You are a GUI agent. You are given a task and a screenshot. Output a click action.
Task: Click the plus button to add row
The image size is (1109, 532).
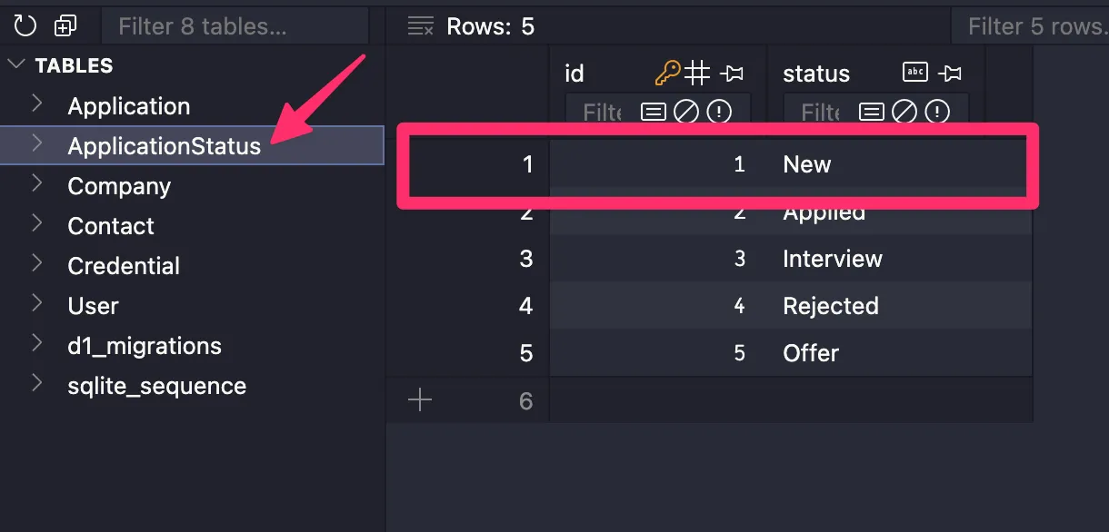click(x=420, y=400)
